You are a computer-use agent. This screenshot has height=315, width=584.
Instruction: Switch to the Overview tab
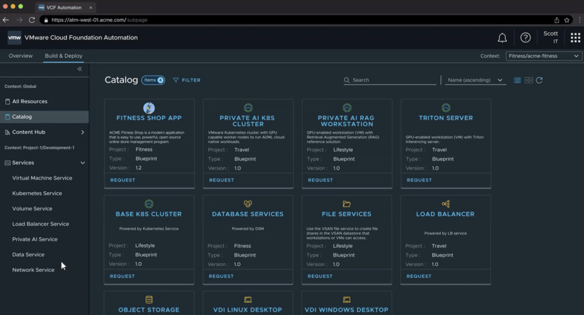(x=21, y=56)
